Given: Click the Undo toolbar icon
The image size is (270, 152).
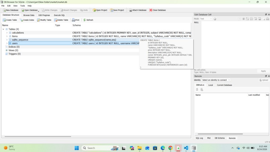Looking at the screenshot, I should (x=81, y=10).
